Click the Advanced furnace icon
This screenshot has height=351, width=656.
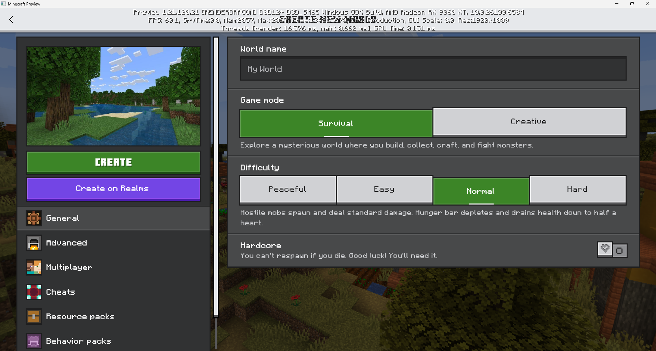[x=34, y=243]
